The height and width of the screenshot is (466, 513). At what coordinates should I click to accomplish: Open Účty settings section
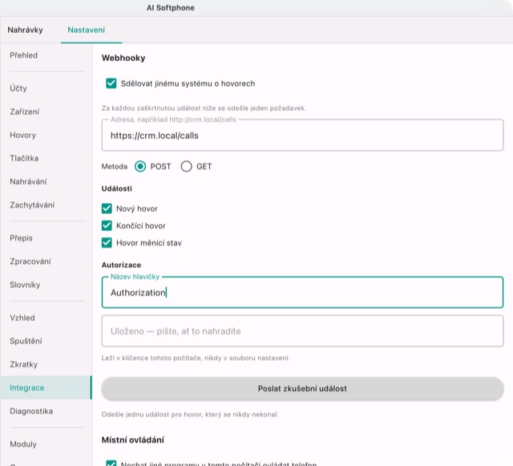[x=18, y=88]
